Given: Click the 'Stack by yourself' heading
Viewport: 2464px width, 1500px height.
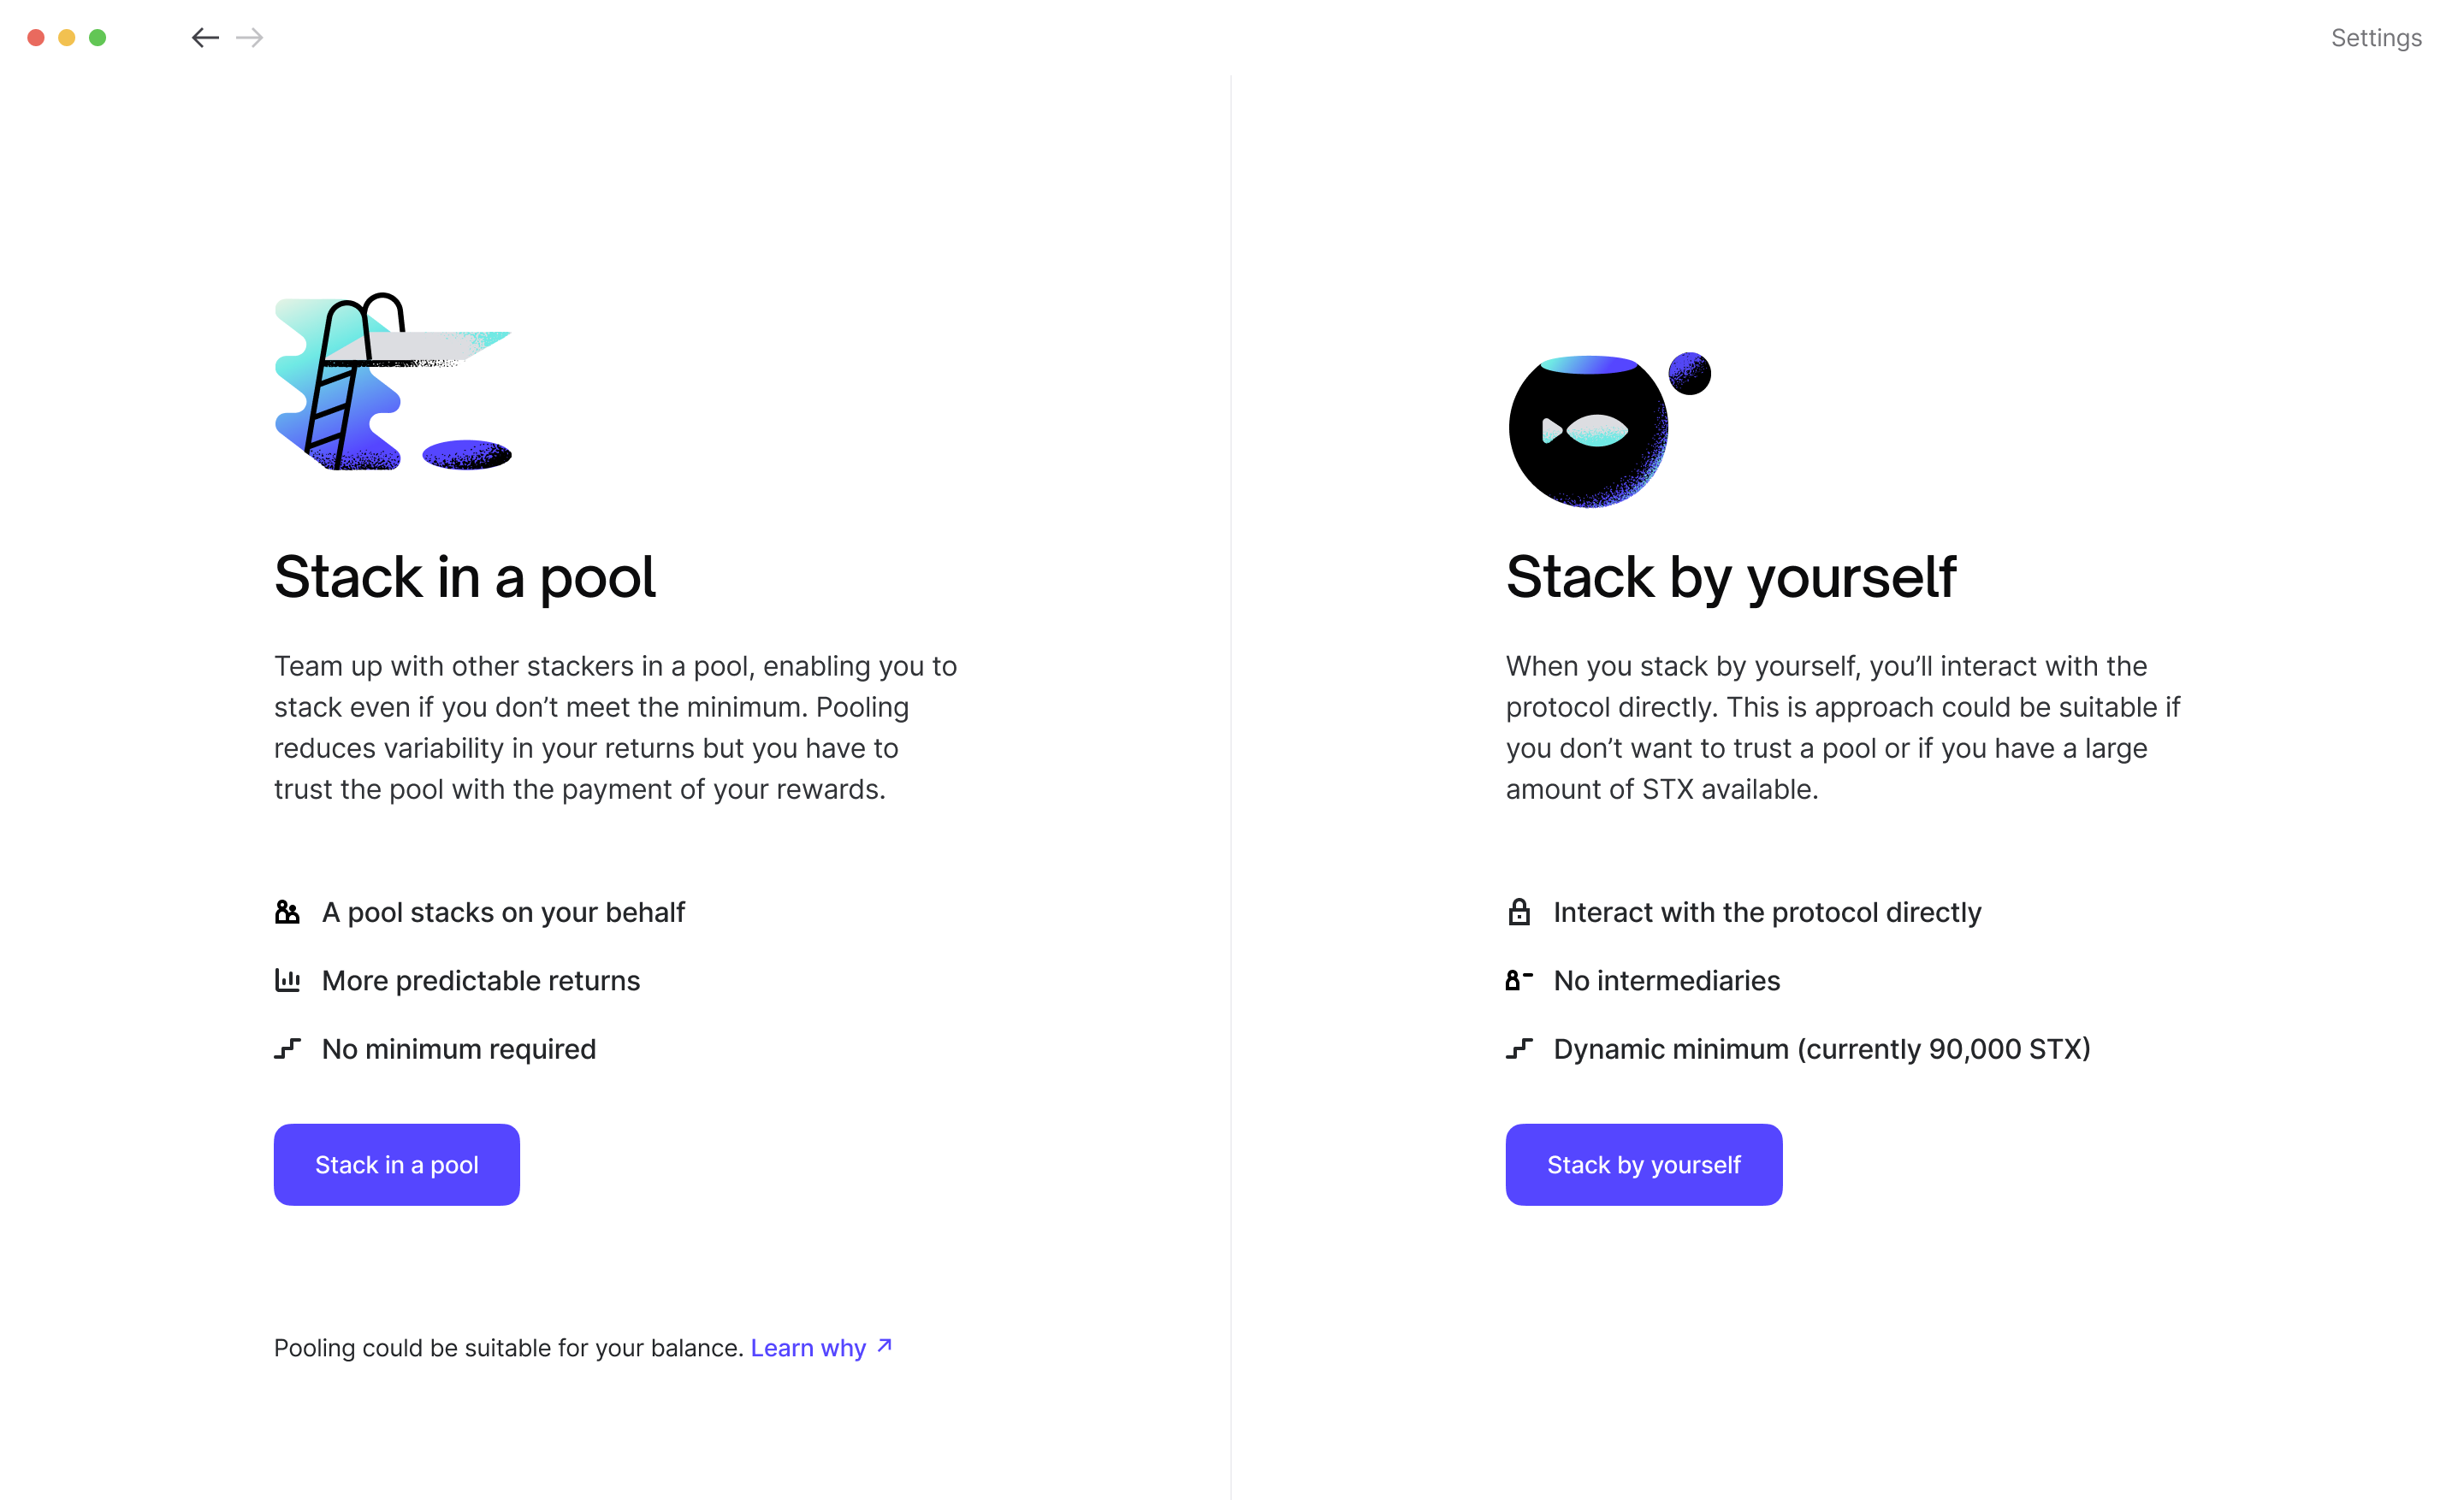Looking at the screenshot, I should (x=1731, y=577).
